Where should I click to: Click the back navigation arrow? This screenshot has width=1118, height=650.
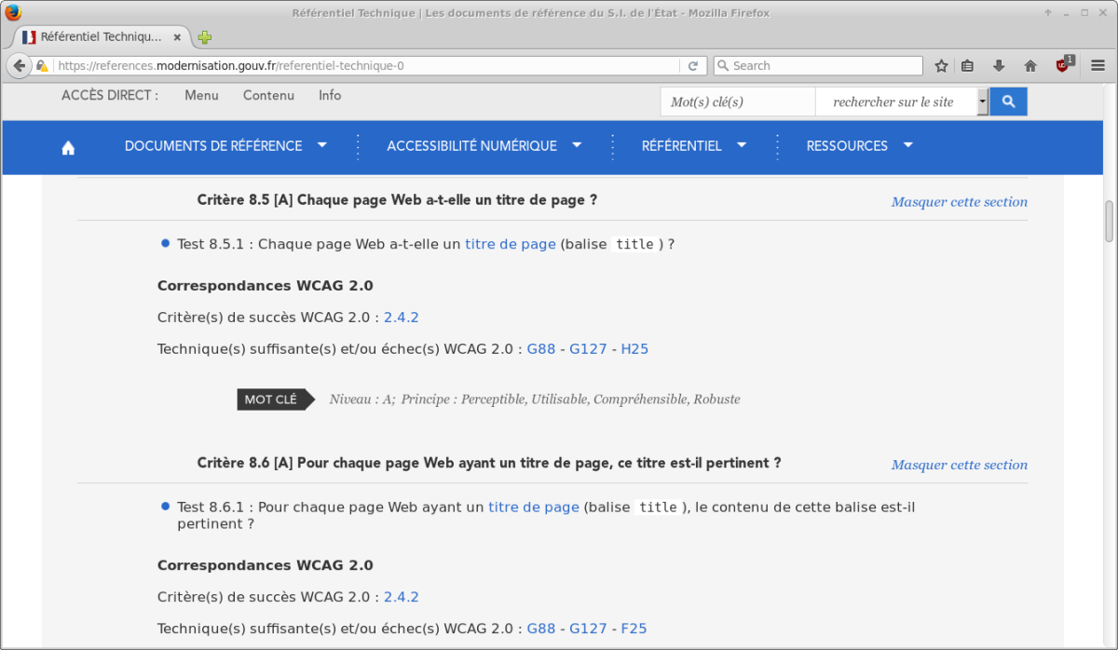[19, 65]
